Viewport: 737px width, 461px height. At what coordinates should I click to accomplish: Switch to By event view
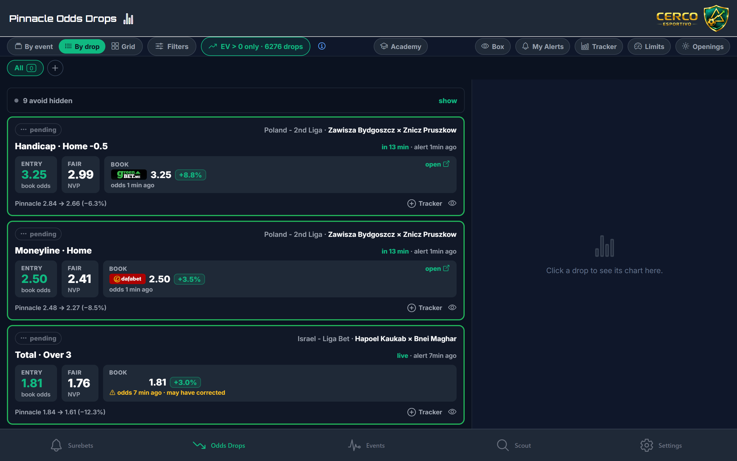[34, 46]
